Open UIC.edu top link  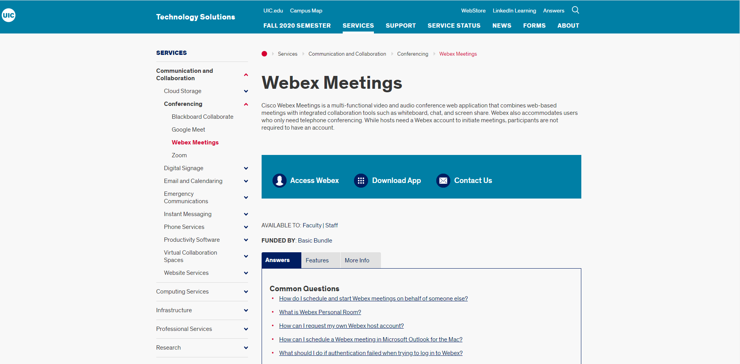[273, 11]
